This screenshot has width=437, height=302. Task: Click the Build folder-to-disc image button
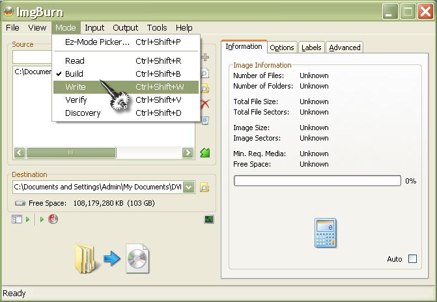pyautogui.click(x=112, y=258)
